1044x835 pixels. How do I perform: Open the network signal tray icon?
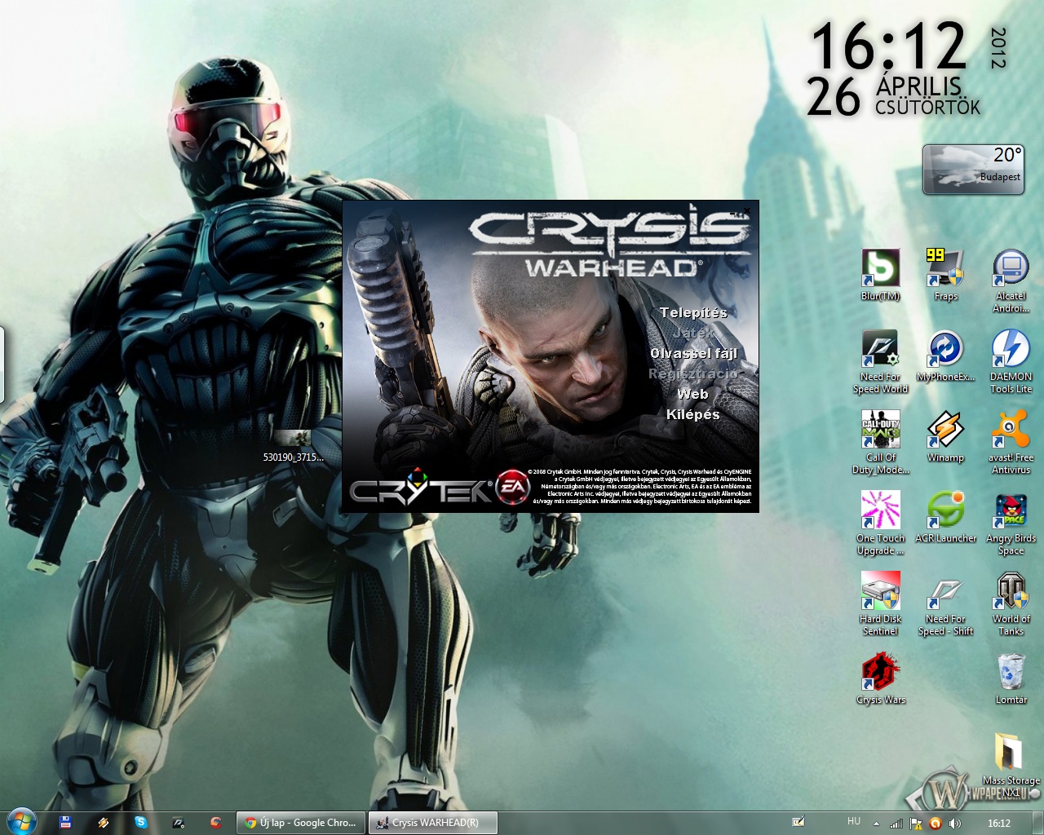click(x=896, y=824)
